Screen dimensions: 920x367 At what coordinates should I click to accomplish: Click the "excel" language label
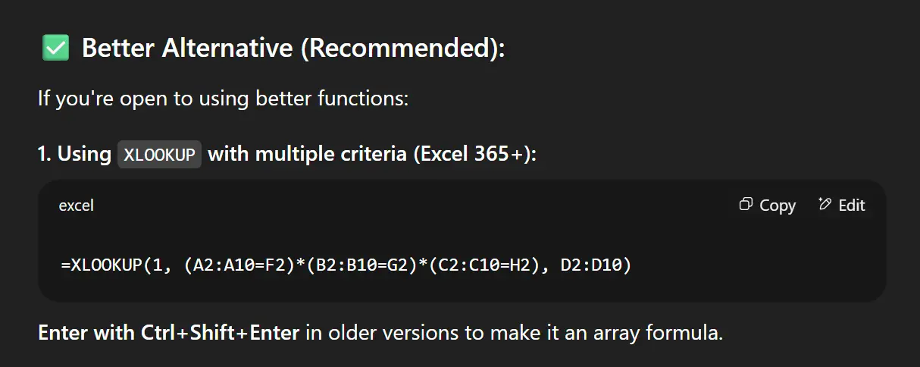point(76,205)
